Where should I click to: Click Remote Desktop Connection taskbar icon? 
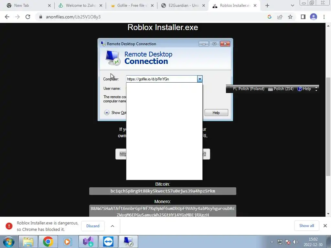128,242
